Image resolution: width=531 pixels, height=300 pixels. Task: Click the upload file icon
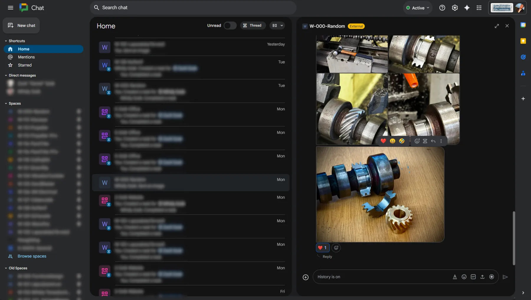482,277
